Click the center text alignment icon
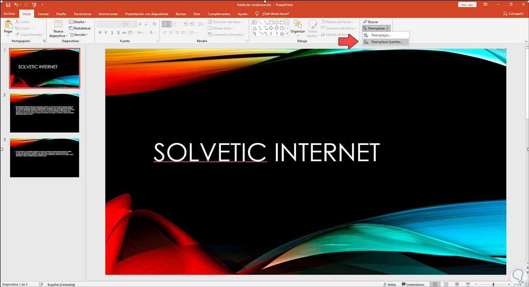529x287 pixels. click(x=171, y=33)
